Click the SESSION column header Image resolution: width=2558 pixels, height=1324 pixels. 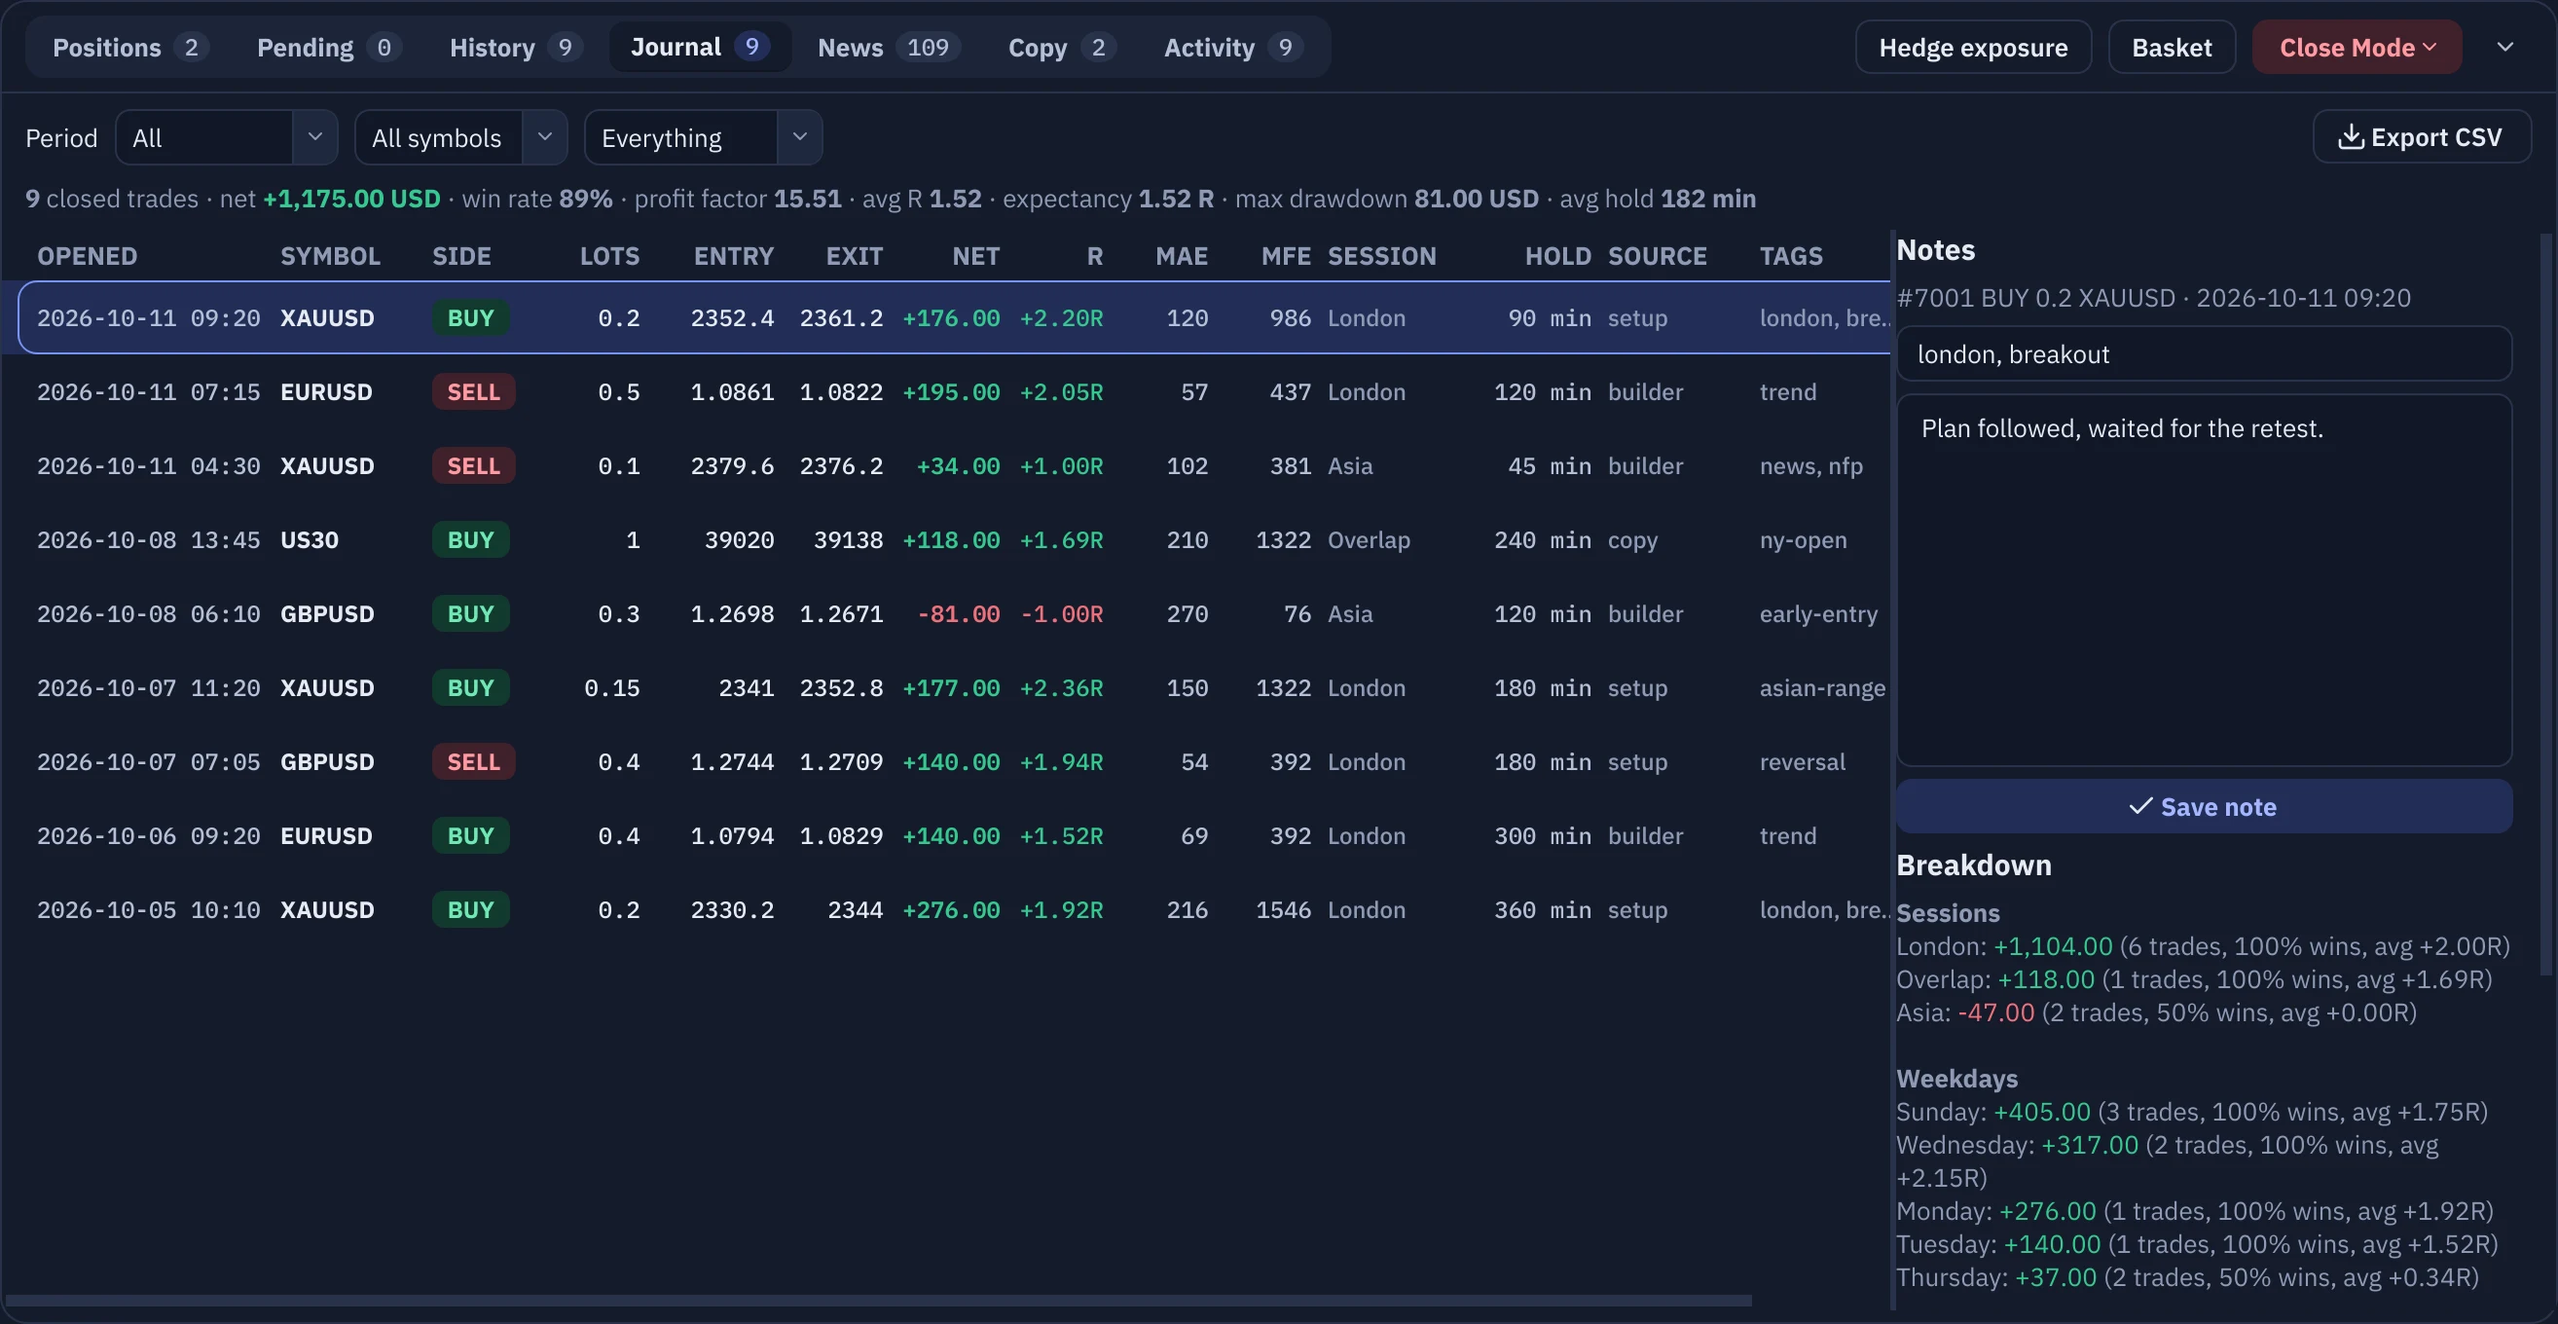(1382, 256)
